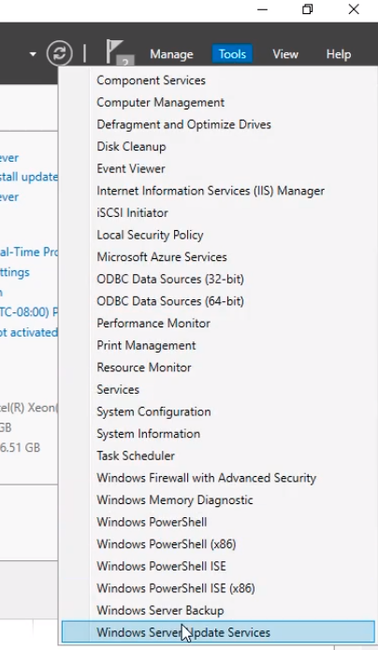378x650 pixels.
Task: Open the Help menu
Action: coord(338,54)
